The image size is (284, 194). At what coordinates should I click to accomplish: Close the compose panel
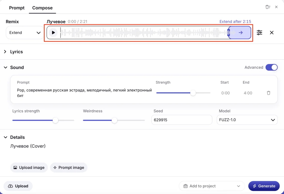[276, 7]
